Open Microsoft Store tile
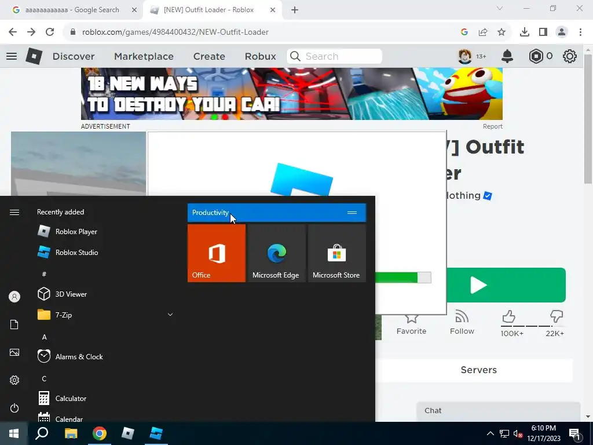Image resolution: width=593 pixels, height=445 pixels. 337,253
